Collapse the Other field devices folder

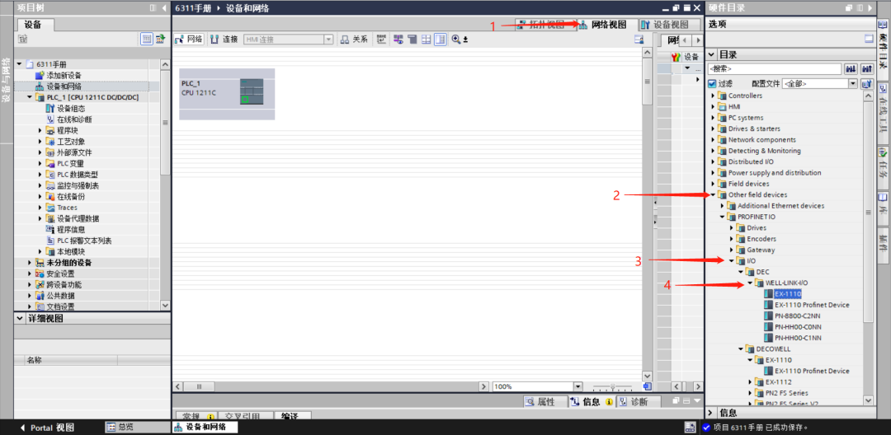coord(713,194)
